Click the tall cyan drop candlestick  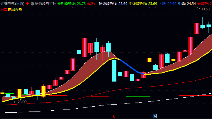114,70
